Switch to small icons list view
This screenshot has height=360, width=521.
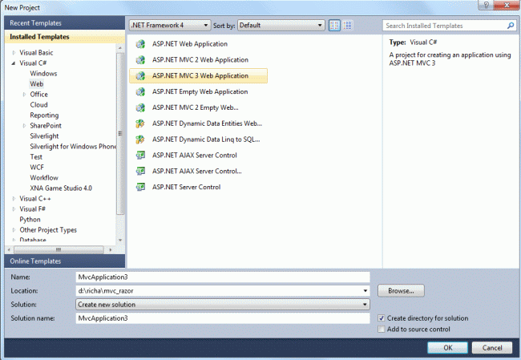tap(334, 26)
